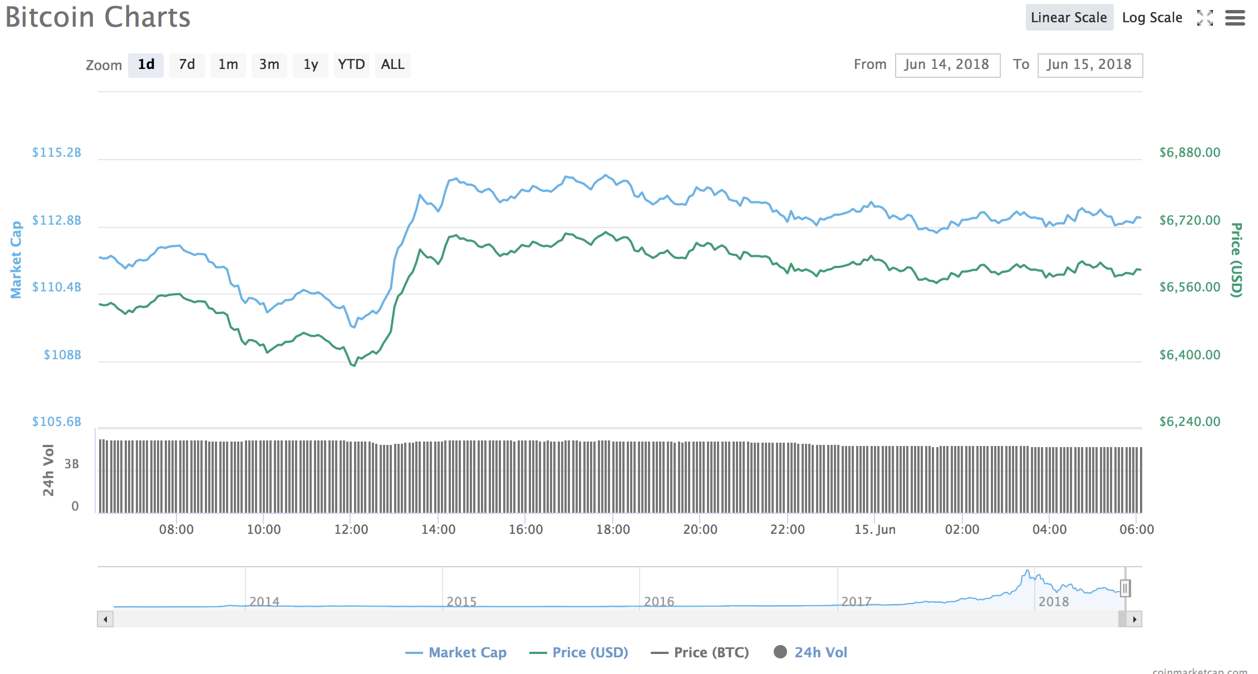Viewport: 1258px width, 674px height.
Task: Click the $6,400.00 axis label
Action: 1190,355
